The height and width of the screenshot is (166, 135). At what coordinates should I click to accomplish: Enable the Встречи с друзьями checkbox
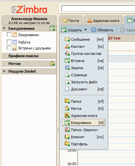[x=9, y=48]
